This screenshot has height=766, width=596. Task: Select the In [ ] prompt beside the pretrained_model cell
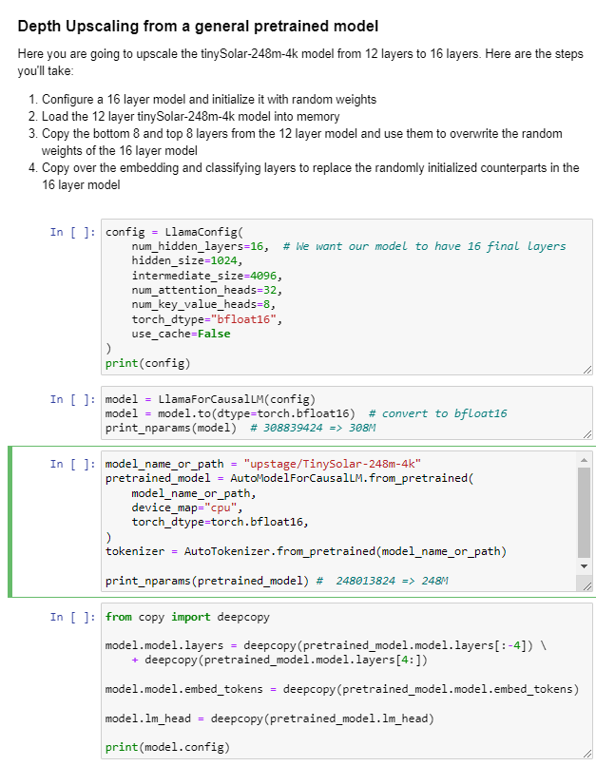[73, 464]
